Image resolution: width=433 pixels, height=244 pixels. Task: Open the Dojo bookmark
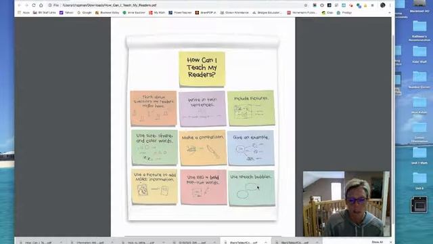pyautogui.click(x=327, y=13)
